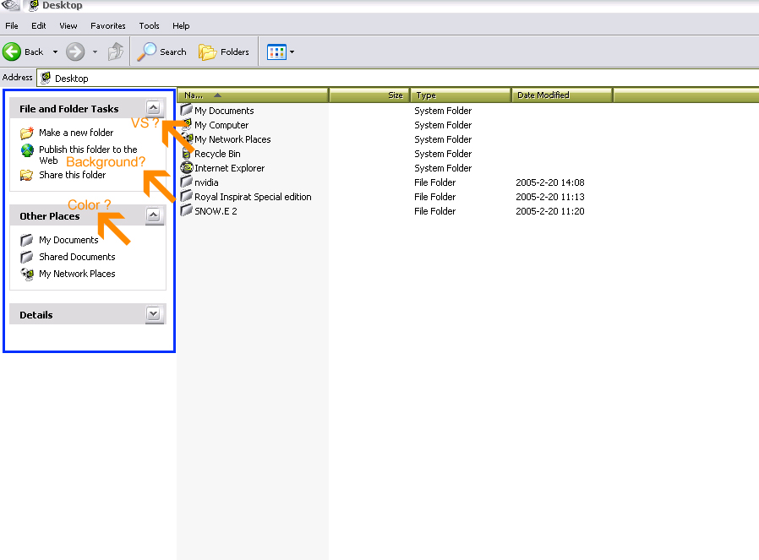The image size is (759, 560).
Task: Collapse the Other Places section
Action: 153,215
